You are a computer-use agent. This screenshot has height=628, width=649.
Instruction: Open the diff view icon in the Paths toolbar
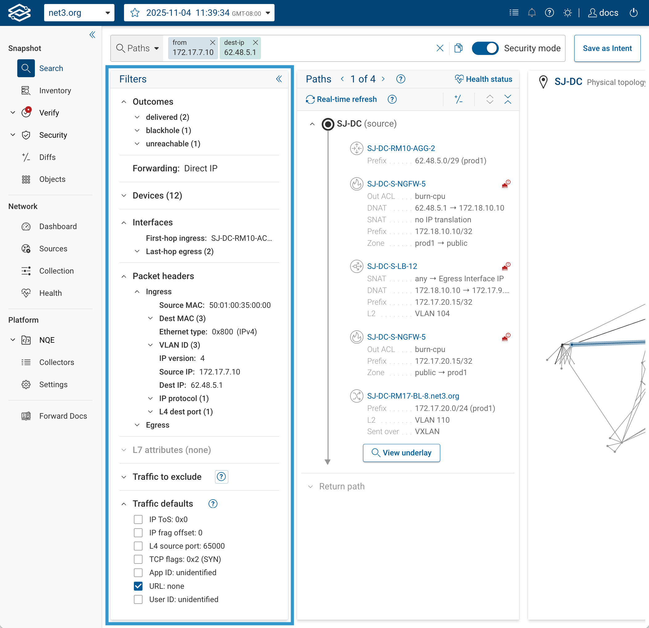pos(458,99)
